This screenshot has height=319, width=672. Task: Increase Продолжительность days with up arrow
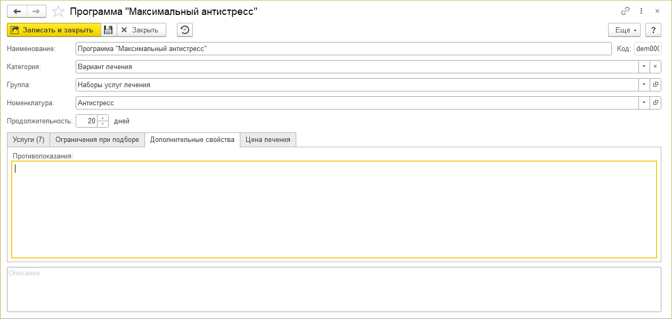(x=103, y=118)
